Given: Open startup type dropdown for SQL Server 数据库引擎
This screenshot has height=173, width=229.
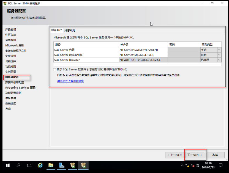Looking at the screenshot, I should click(219, 55).
